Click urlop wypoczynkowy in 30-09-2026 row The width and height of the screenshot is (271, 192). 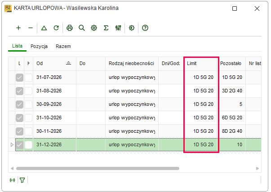pos(132,104)
